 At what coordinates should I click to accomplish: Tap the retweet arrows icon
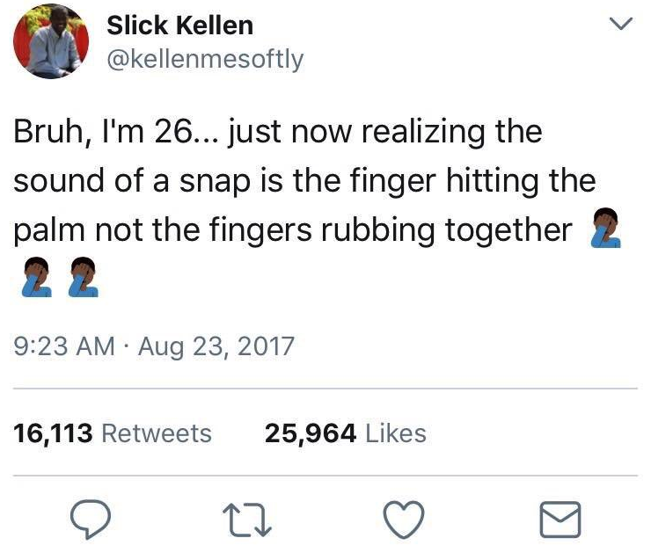coord(247,520)
